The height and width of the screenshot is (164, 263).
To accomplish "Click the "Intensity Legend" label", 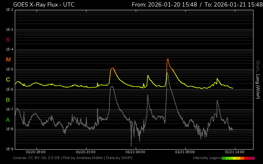I will pyautogui.click(x=207, y=158).
